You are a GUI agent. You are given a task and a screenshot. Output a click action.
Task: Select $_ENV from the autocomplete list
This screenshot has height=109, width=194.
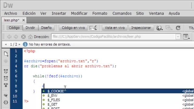tap(118, 96)
